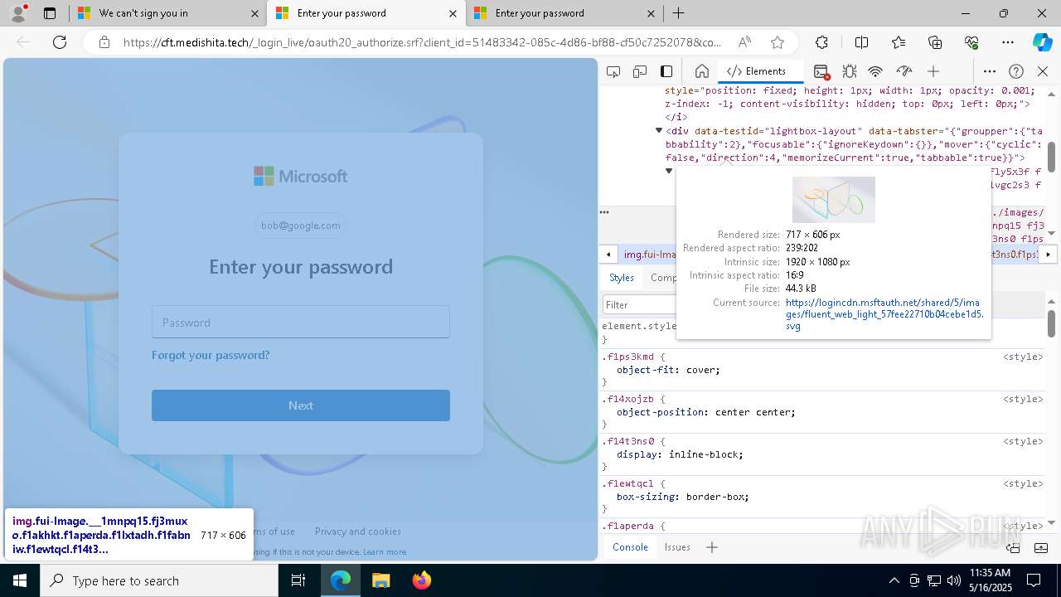Toggle the DevTools activity bar dock icon

pos(666,71)
